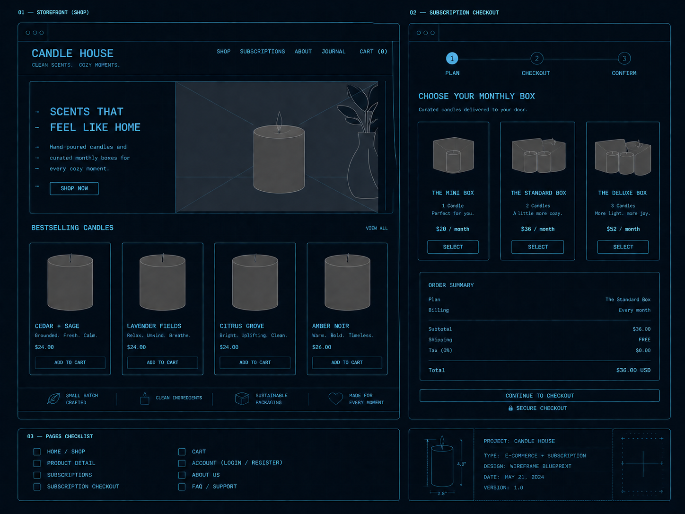The image size is (685, 514).
Task: Click the Every month billing value
Action: [635, 310]
